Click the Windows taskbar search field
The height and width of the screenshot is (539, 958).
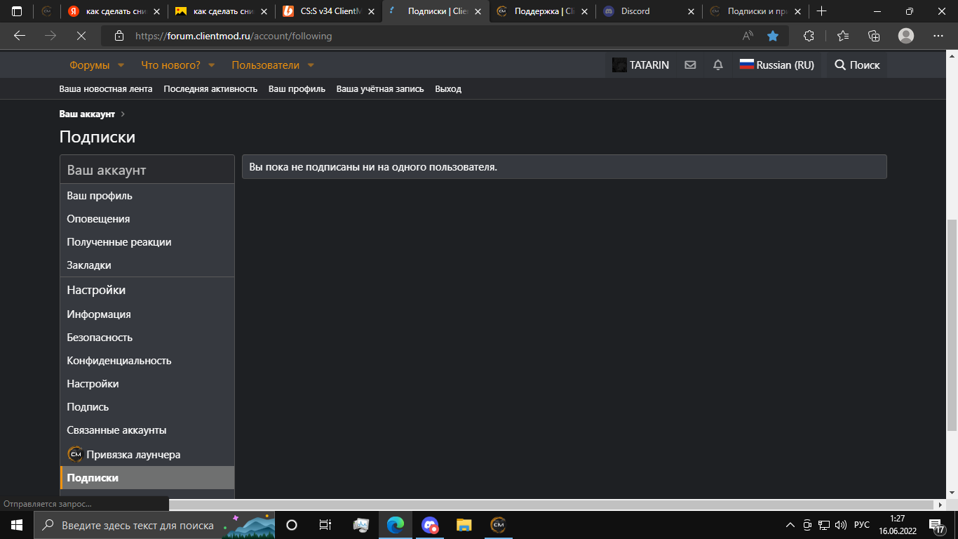[x=137, y=525]
